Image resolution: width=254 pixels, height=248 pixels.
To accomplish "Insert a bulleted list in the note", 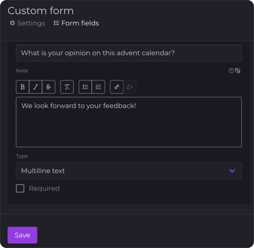I will (85, 87).
